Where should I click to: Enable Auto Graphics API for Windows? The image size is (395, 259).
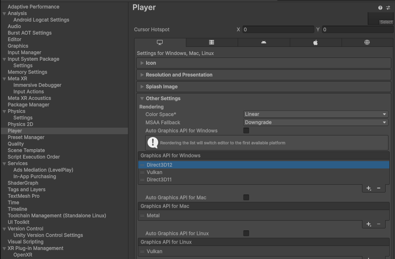[246, 131]
